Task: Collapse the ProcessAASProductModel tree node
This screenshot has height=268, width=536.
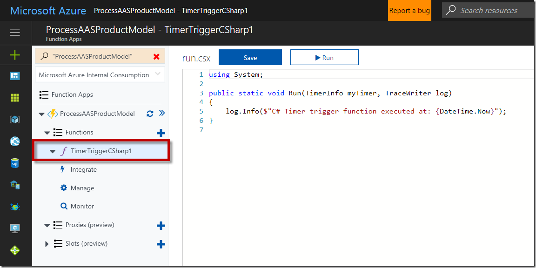Action: (x=42, y=114)
